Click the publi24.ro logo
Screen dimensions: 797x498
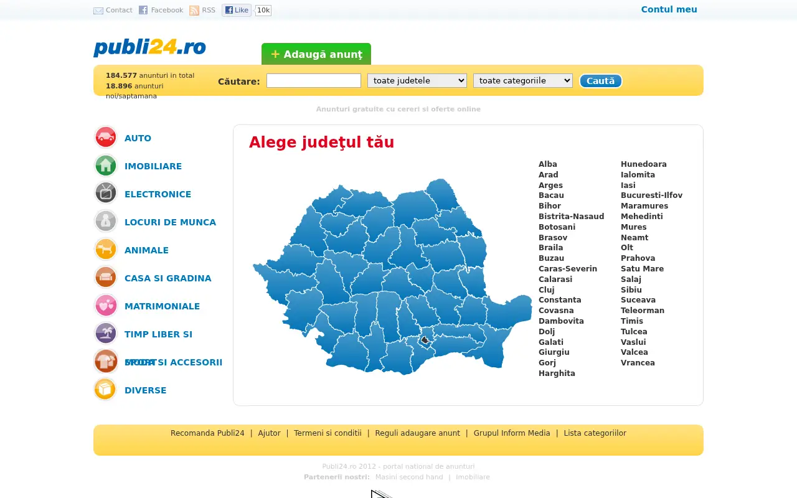point(149,47)
